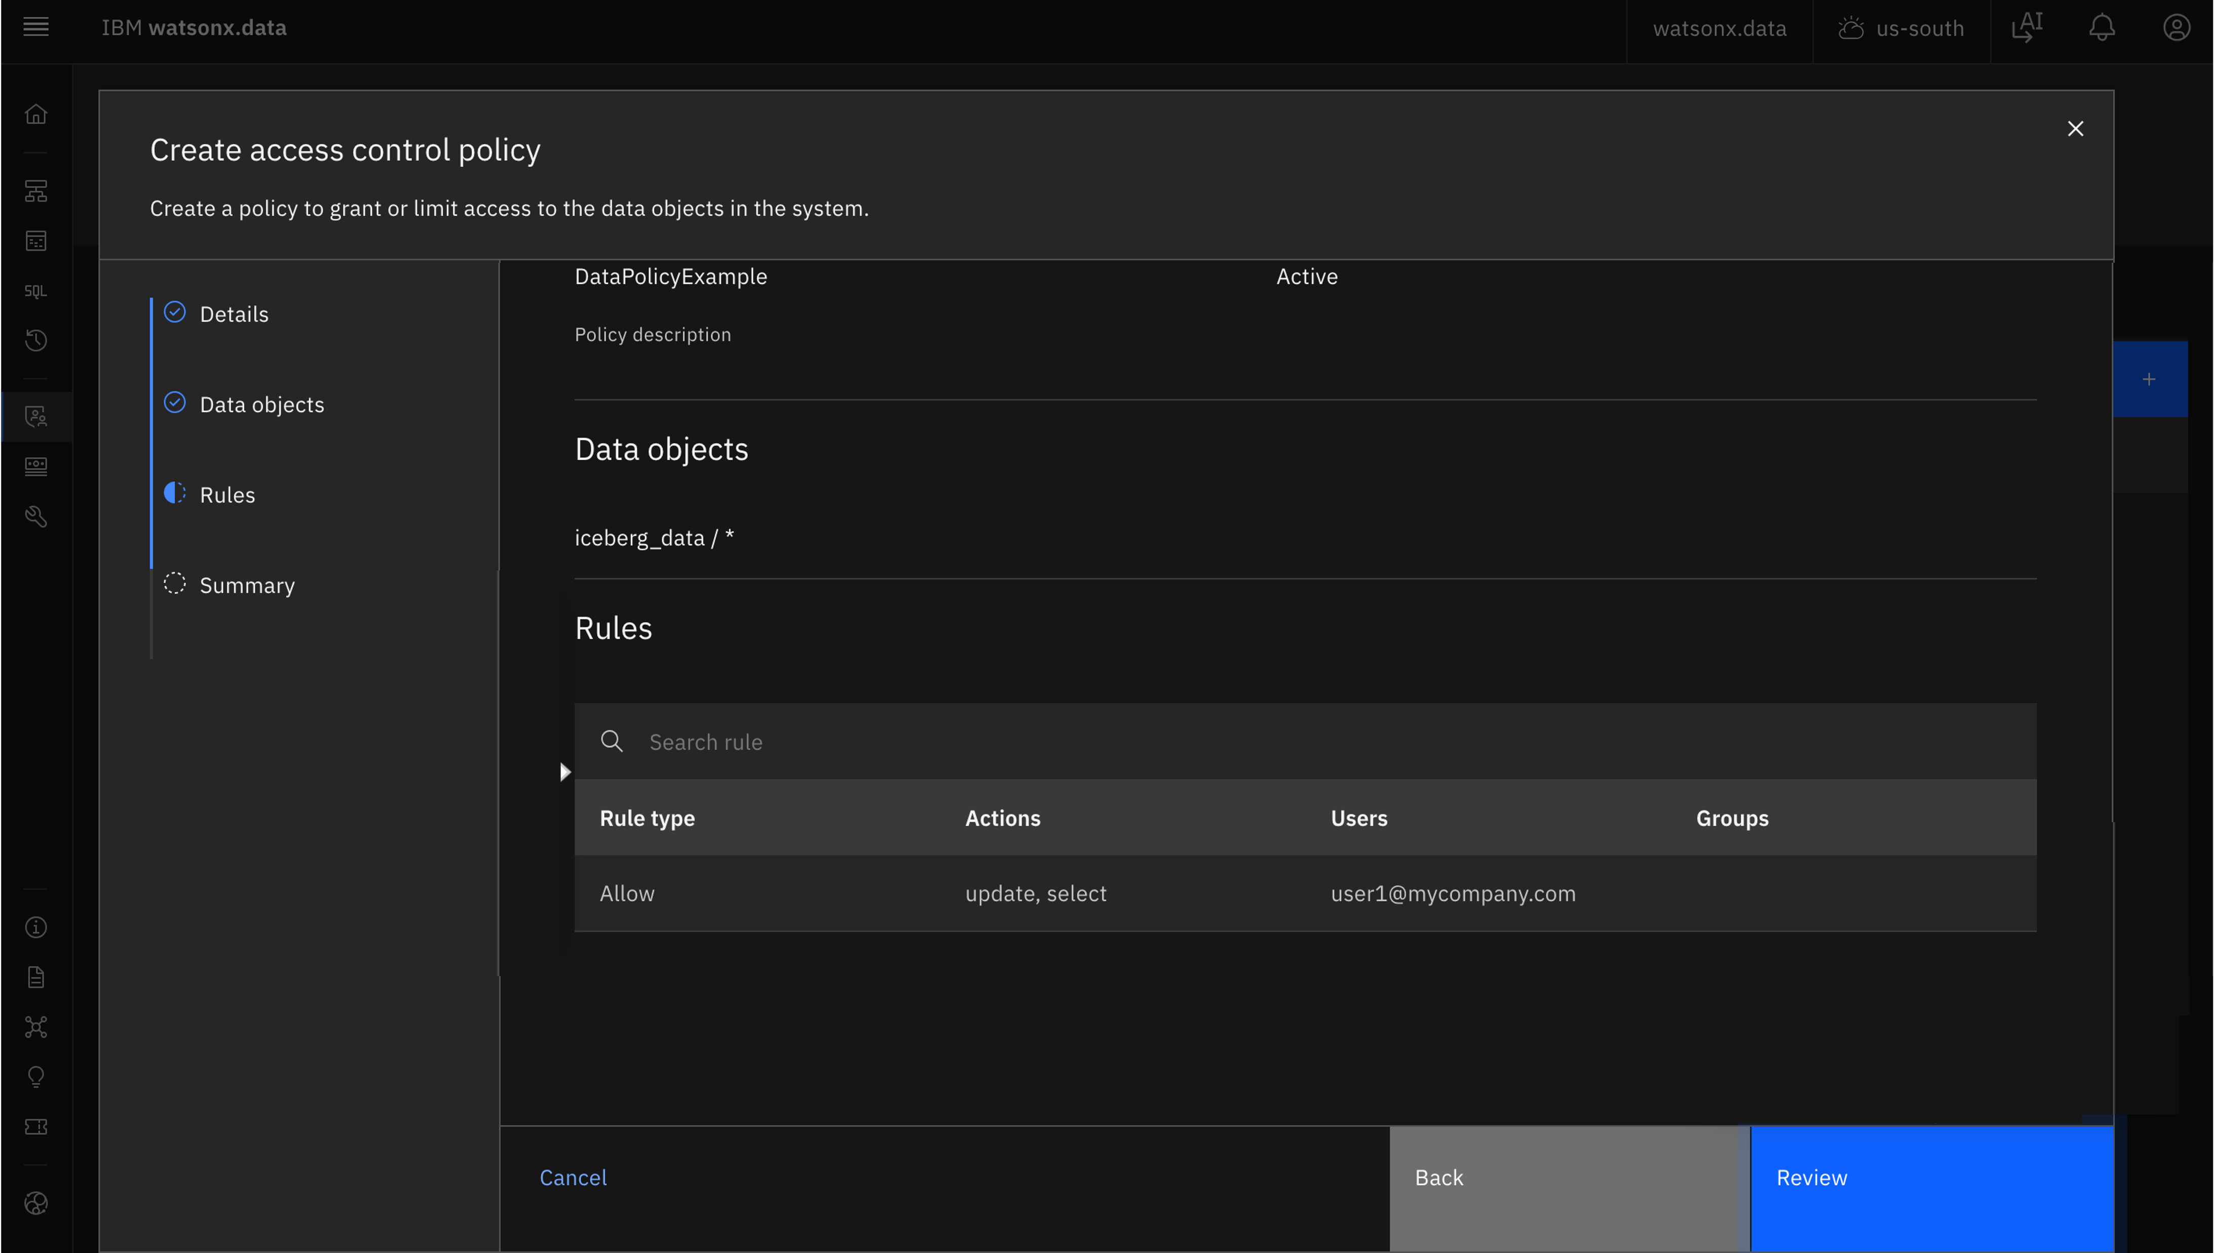The height and width of the screenshot is (1253, 2214).
Task: Click the Active status text
Action: 1306,276
